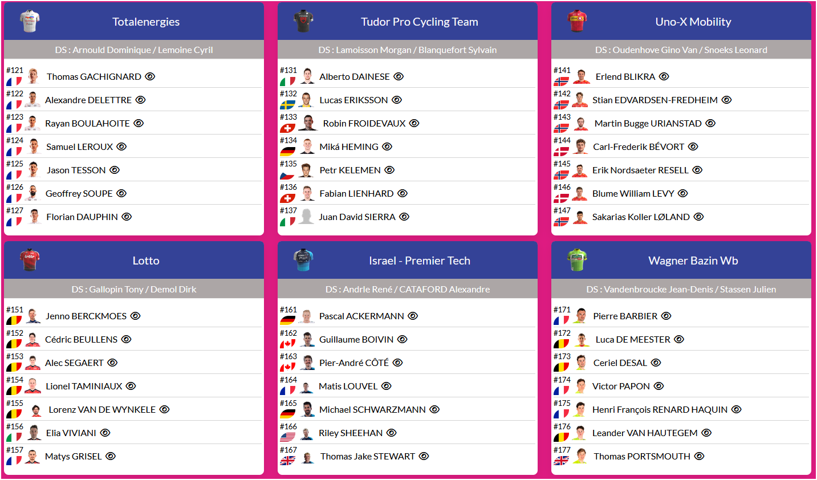
Task: Click the Israel - Premier Tech jersey icon
Action: 303,260
